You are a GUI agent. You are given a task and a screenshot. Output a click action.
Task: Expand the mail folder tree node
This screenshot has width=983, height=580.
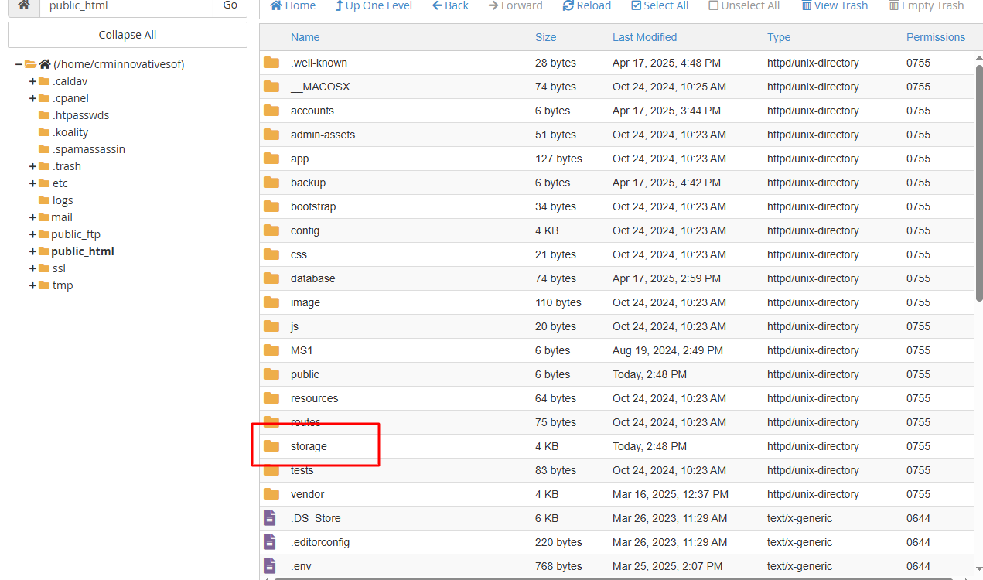click(x=33, y=217)
